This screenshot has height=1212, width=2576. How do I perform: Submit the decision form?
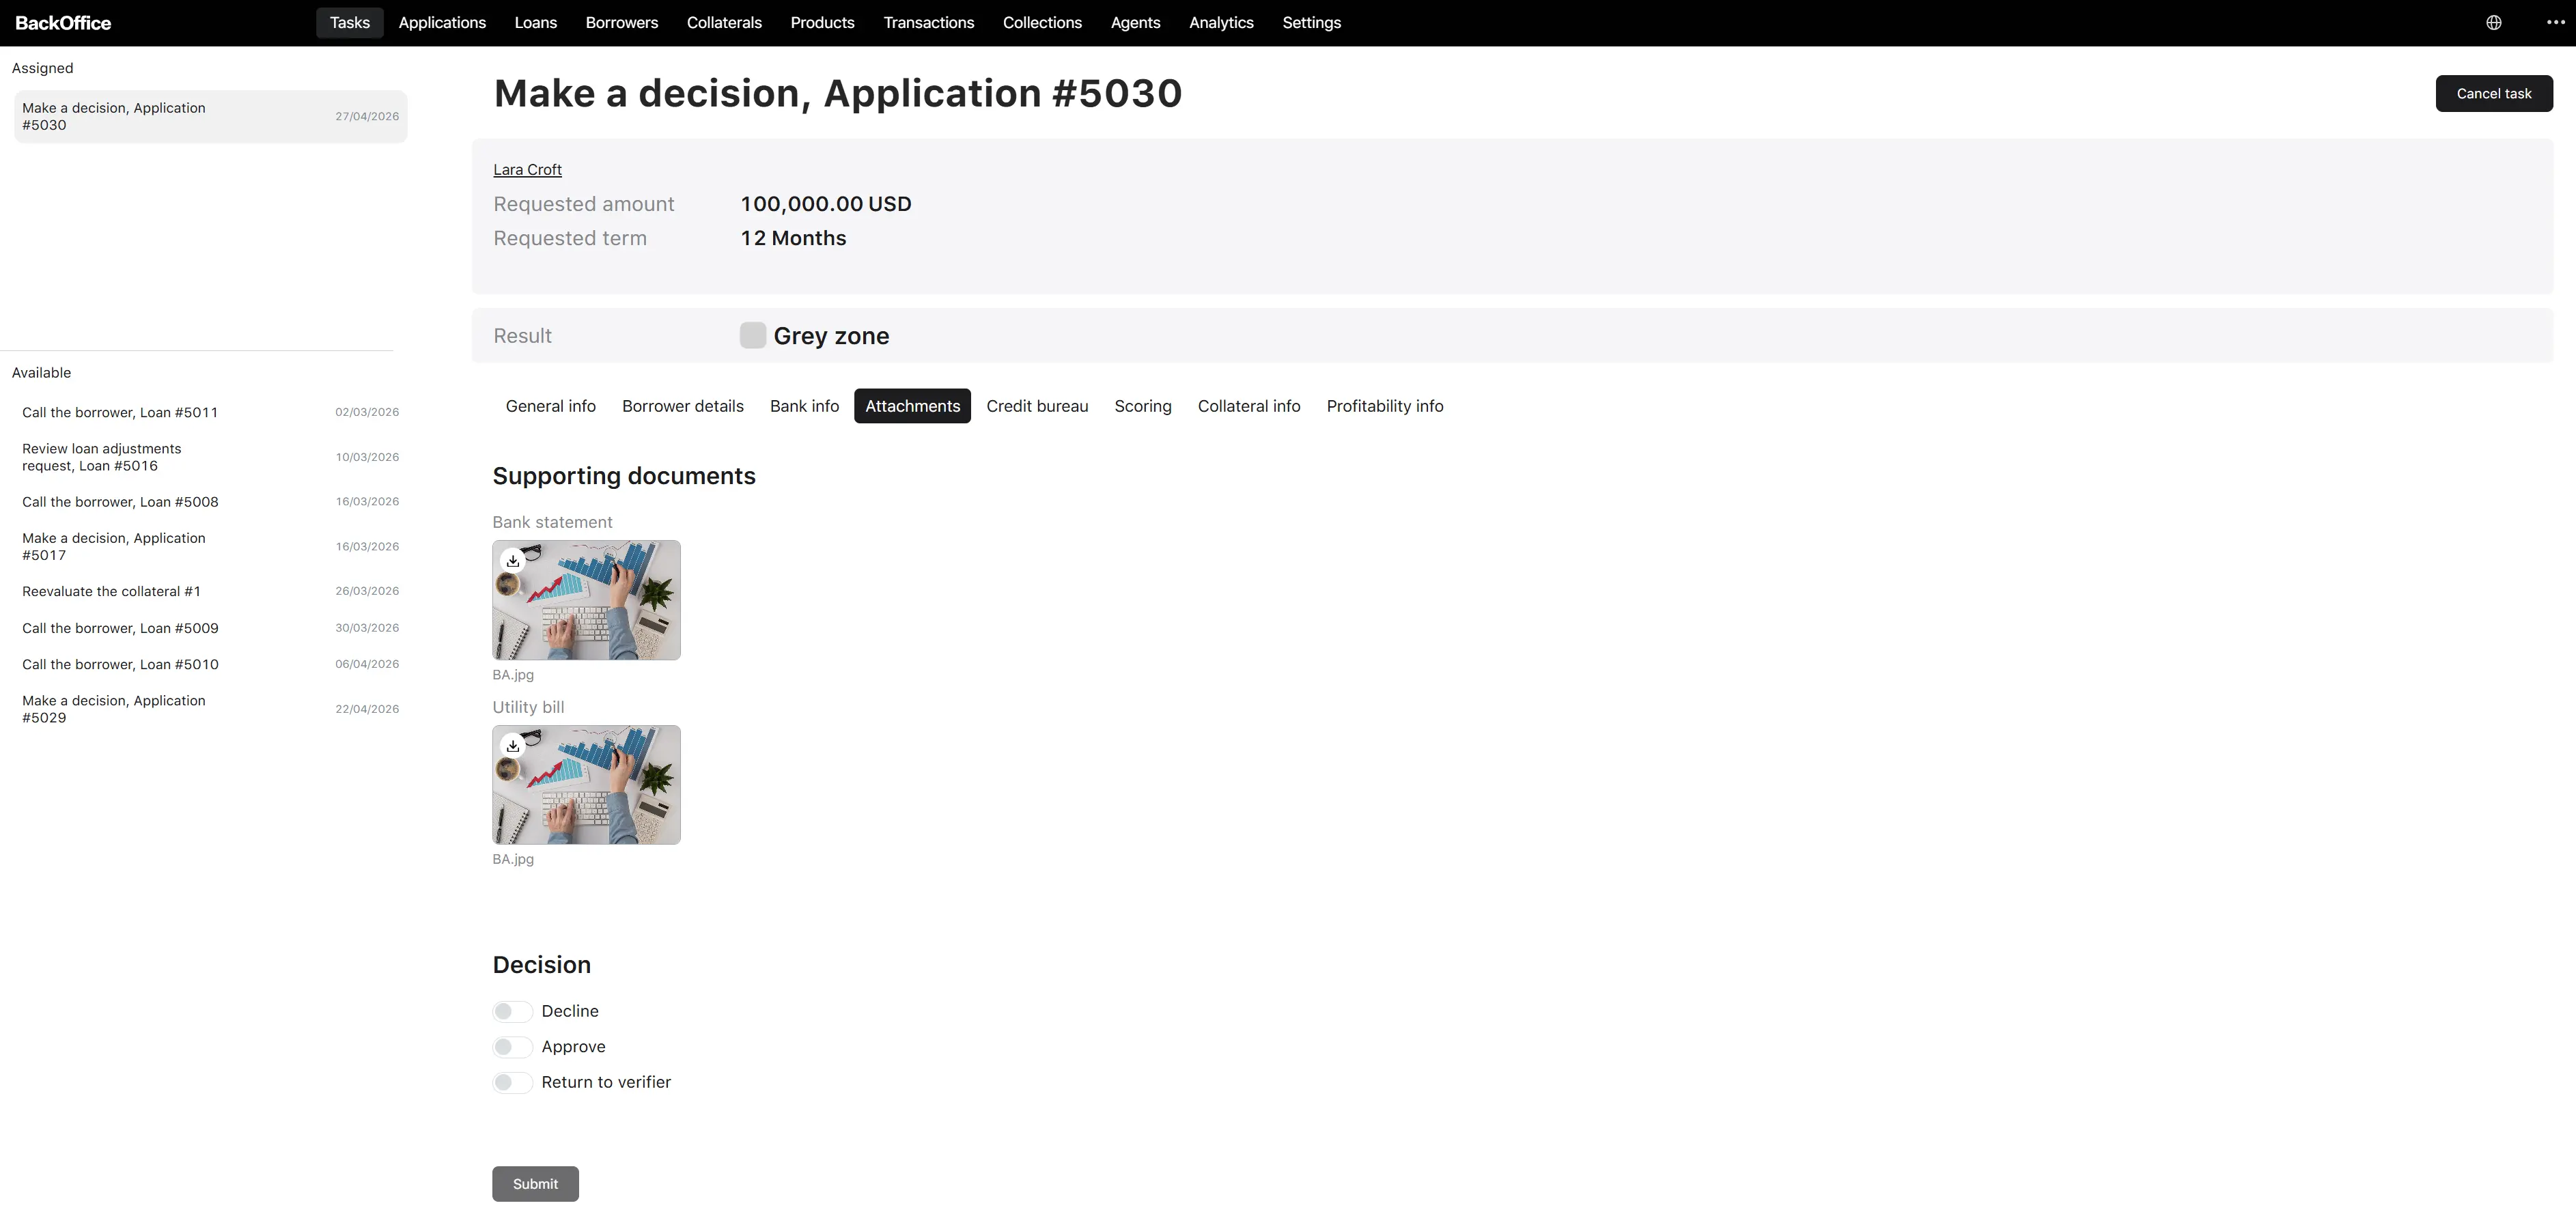(535, 1184)
